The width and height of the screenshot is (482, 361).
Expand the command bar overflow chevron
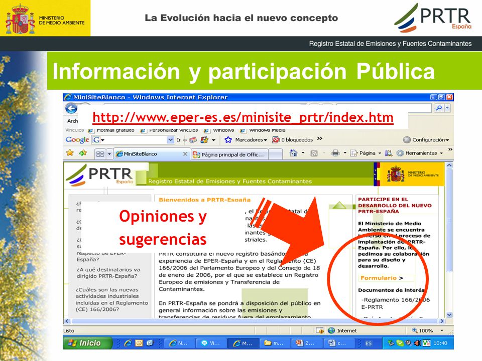[450, 150]
